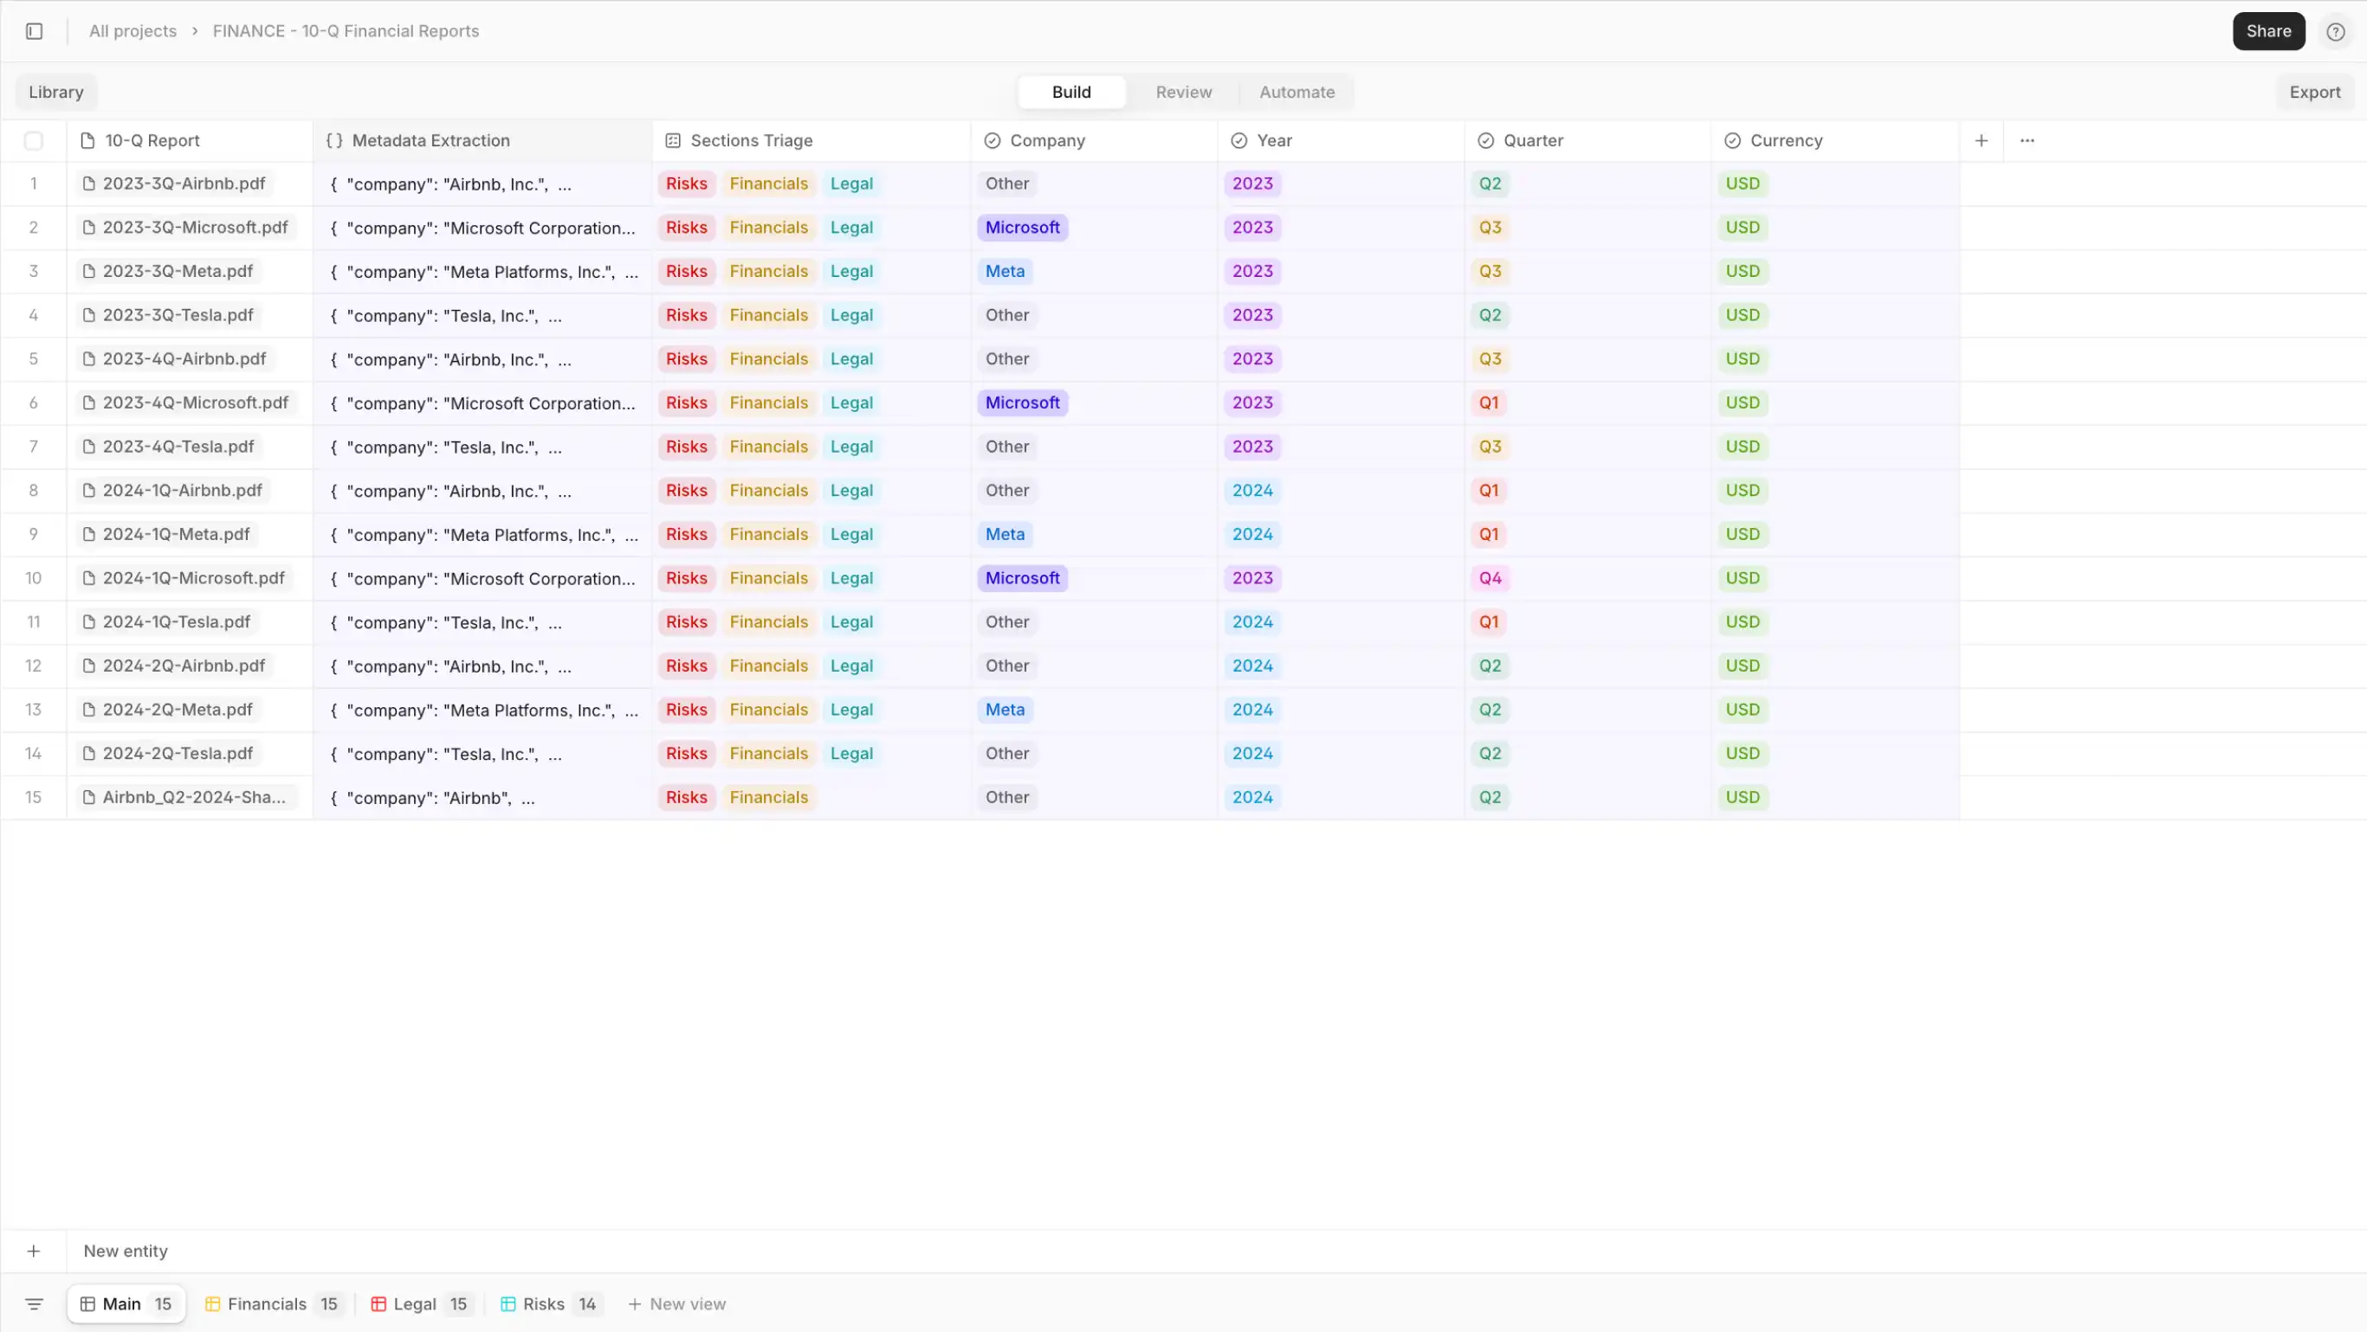This screenshot has height=1332, width=2367.
Task: Toggle the sidebar panel icon
Action: [34, 31]
